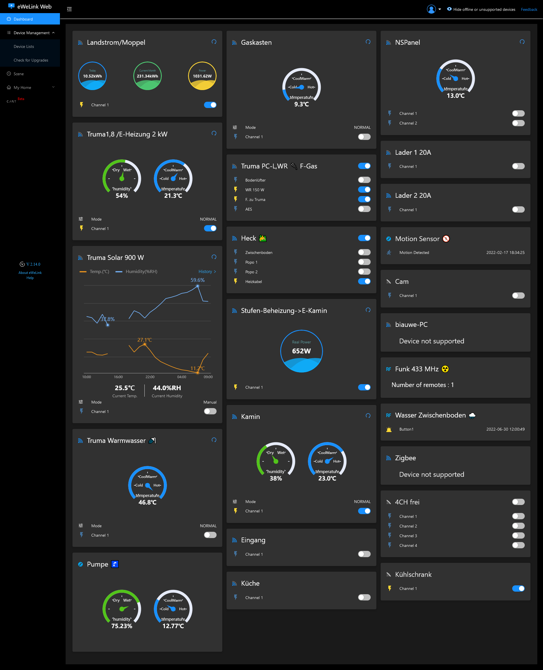Viewport: 543px width, 670px height.
Task: Refresh the Truma Solar 900 W card
Action: coord(214,257)
